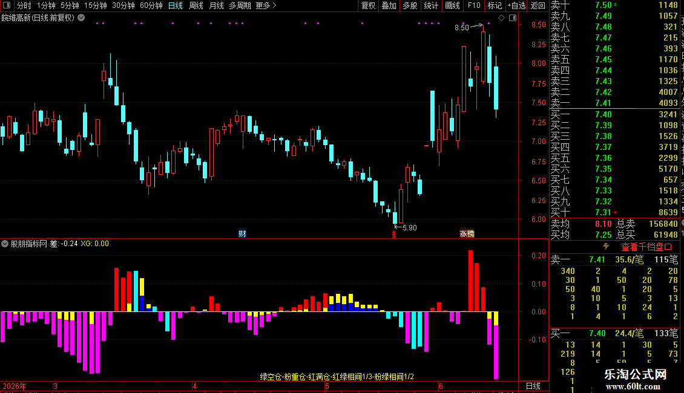The height and width of the screenshot is (393, 684).
Task: Switch to 分时 intraday view
Action: (x=24, y=5)
